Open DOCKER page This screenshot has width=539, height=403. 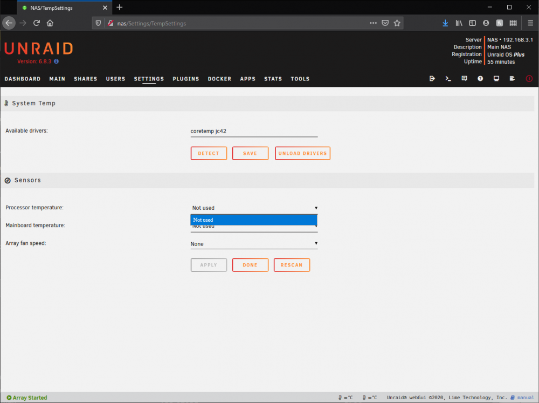click(x=220, y=79)
